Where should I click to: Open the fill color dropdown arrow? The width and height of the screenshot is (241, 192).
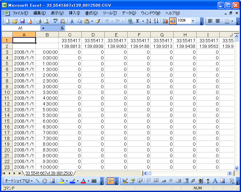[67, 181]
